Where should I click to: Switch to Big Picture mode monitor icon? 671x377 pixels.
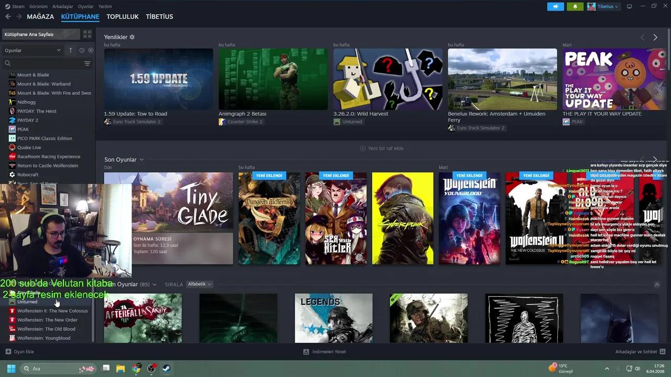point(630,6)
